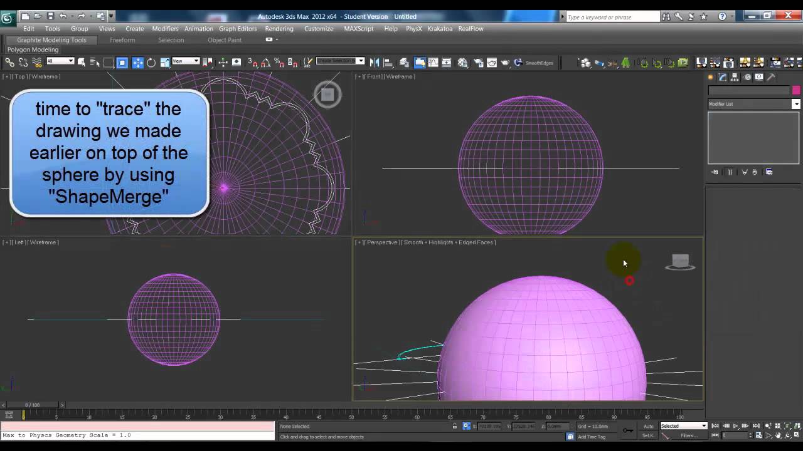Open the Material Editor icon
This screenshot has width=803, height=451.
click(462, 62)
